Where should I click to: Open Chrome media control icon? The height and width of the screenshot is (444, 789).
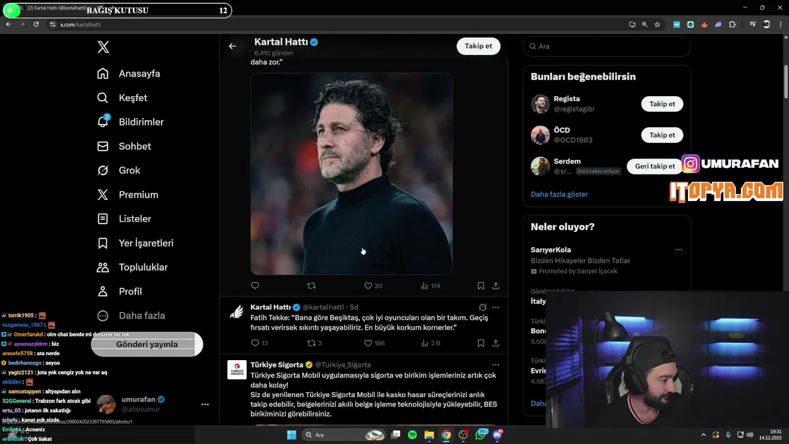[x=753, y=25]
